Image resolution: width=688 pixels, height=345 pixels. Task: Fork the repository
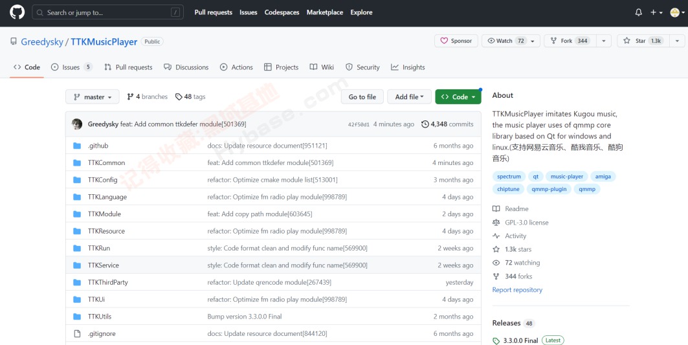(570, 41)
